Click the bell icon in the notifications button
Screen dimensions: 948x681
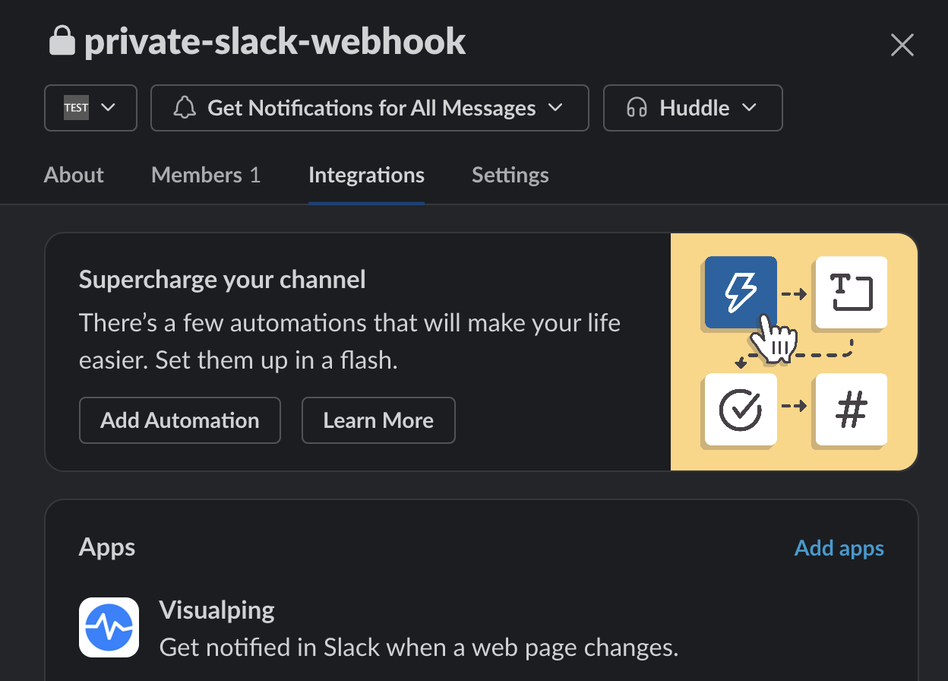tap(185, 108)
